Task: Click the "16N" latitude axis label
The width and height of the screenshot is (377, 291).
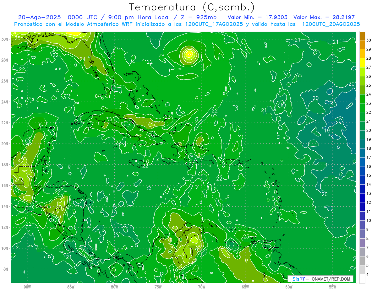Action: (5, 186)
